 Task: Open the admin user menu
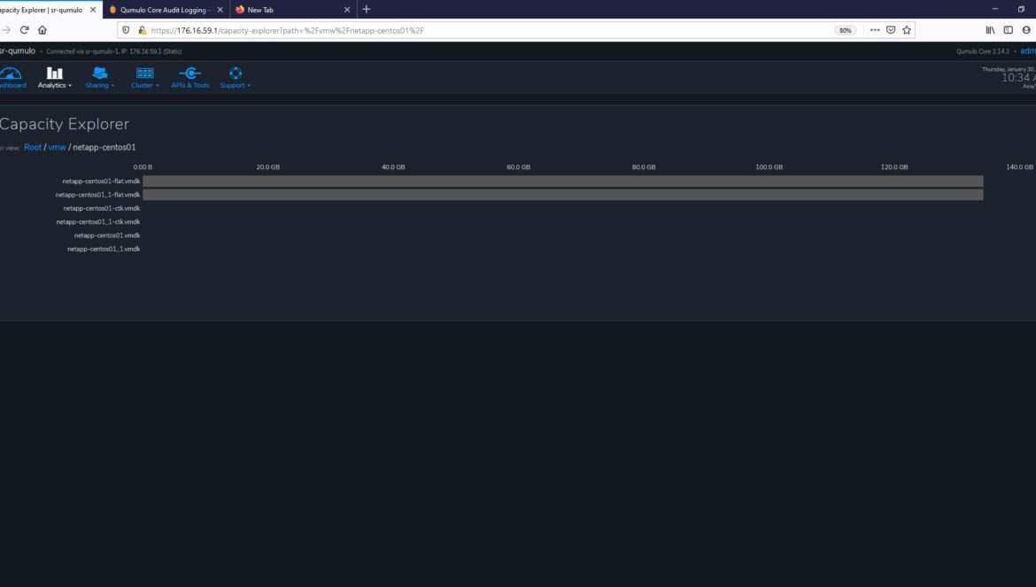1028,50
